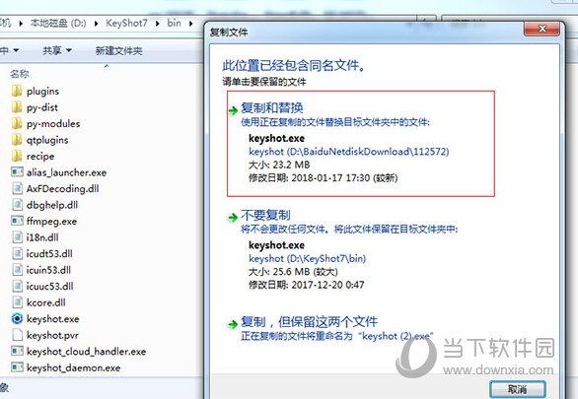Select icuin53.dll file icon
This screenshot has width=578, height=399.
(17, 269)
